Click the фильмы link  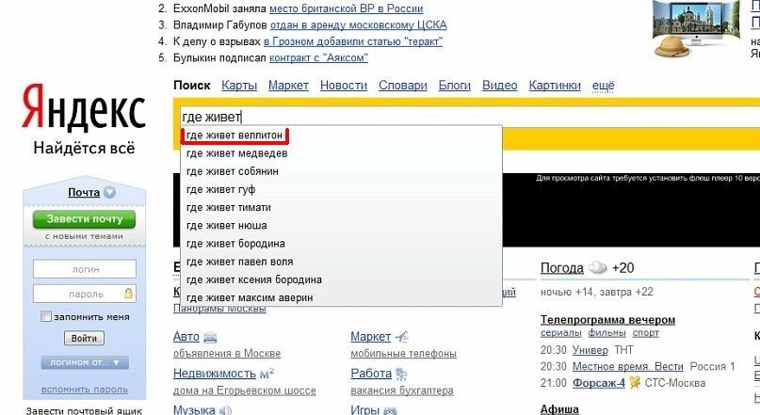tap(606, 333)
